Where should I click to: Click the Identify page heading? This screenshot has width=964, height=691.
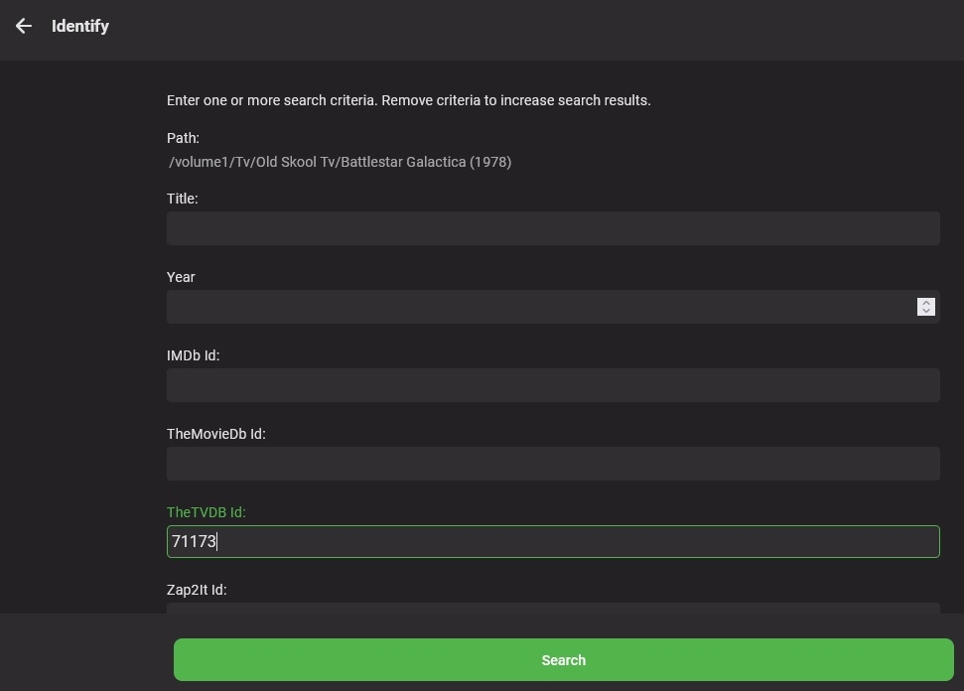click(x=80, y=27)
